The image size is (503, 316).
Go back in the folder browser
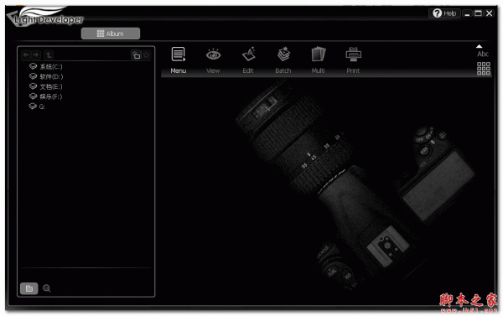pos(26,54)
